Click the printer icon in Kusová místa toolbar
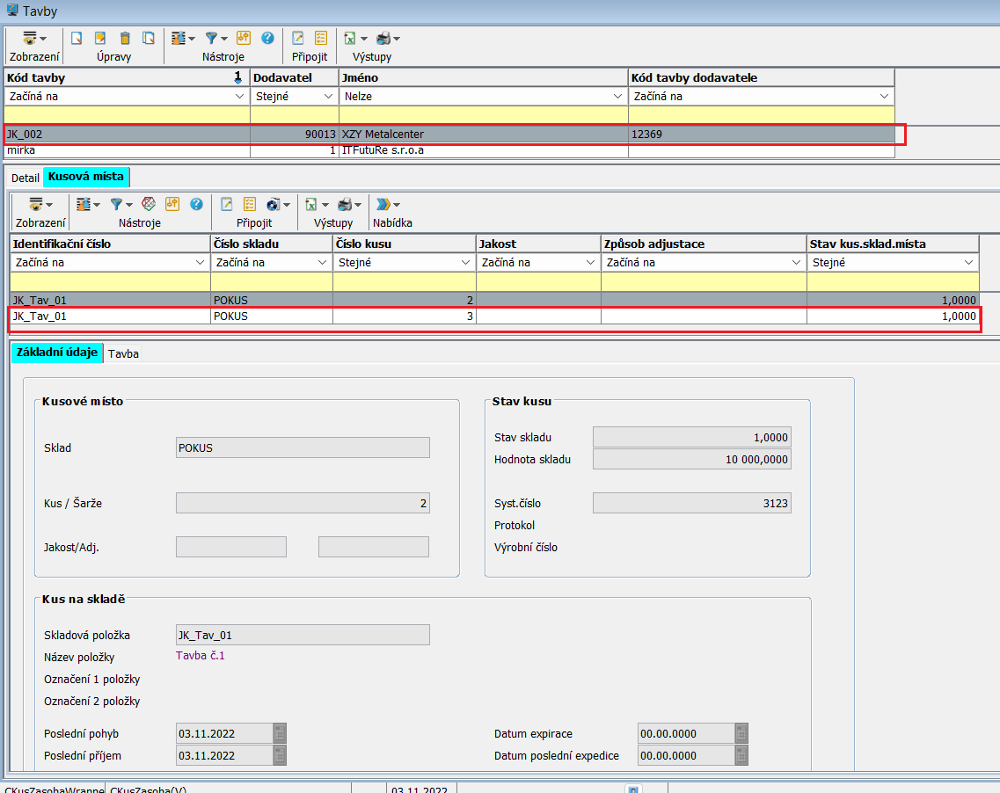Image resolution: width=1000 pixels, height=793 pixels. tap(345, 205)
